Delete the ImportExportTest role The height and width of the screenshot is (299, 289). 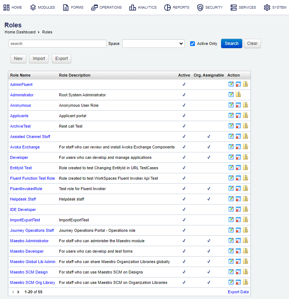tap(238, 220)
